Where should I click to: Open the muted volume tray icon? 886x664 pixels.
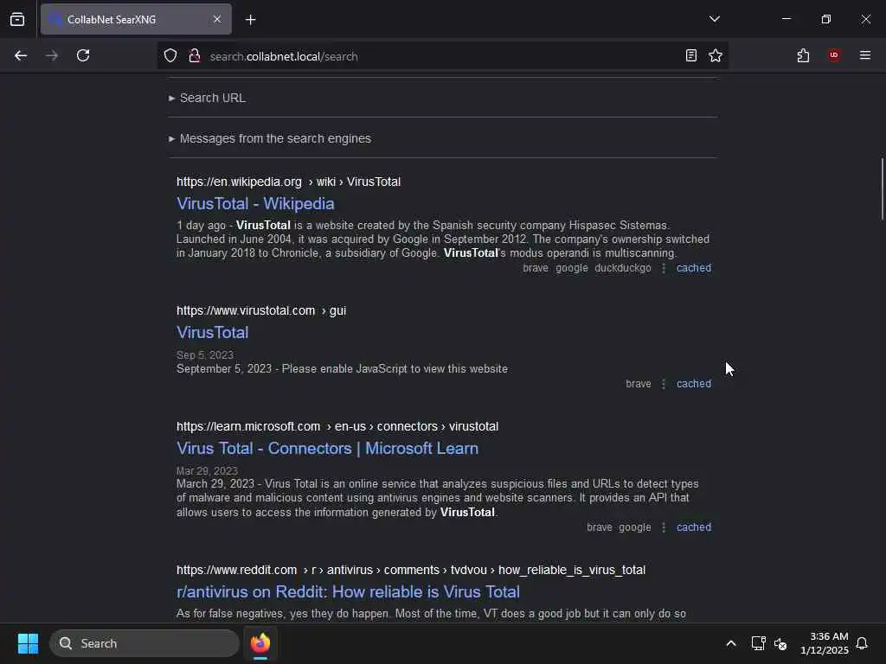780,643
